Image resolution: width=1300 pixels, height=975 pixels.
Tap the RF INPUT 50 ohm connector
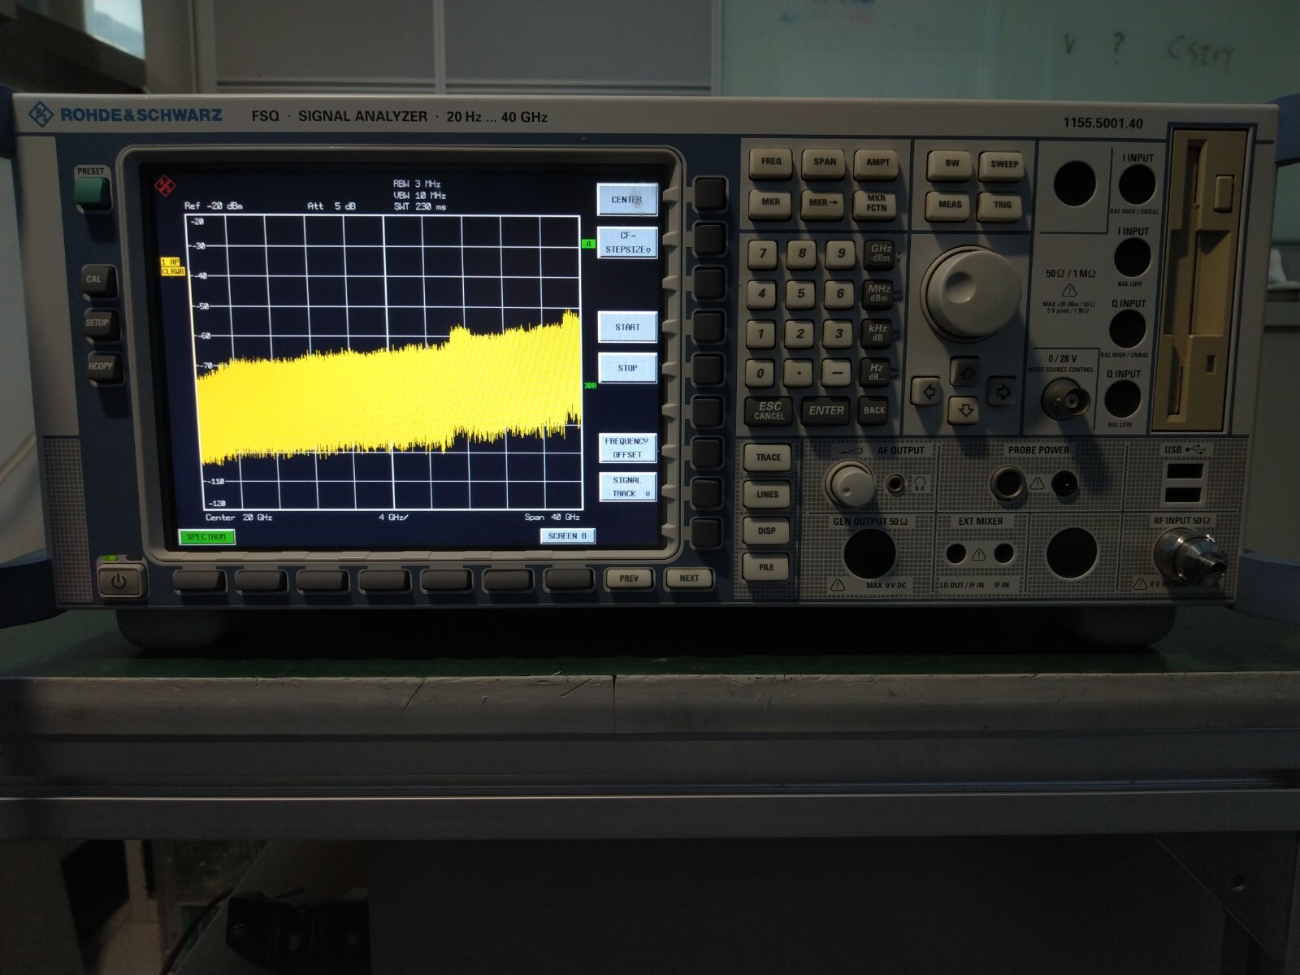(1188, 559)
